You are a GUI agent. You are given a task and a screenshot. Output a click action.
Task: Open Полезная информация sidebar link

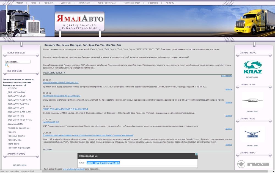click(x=19, y=148)
